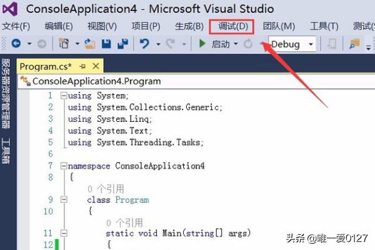Click the text System.Threading.Tasks on line 5

click(x=149, y=142)
